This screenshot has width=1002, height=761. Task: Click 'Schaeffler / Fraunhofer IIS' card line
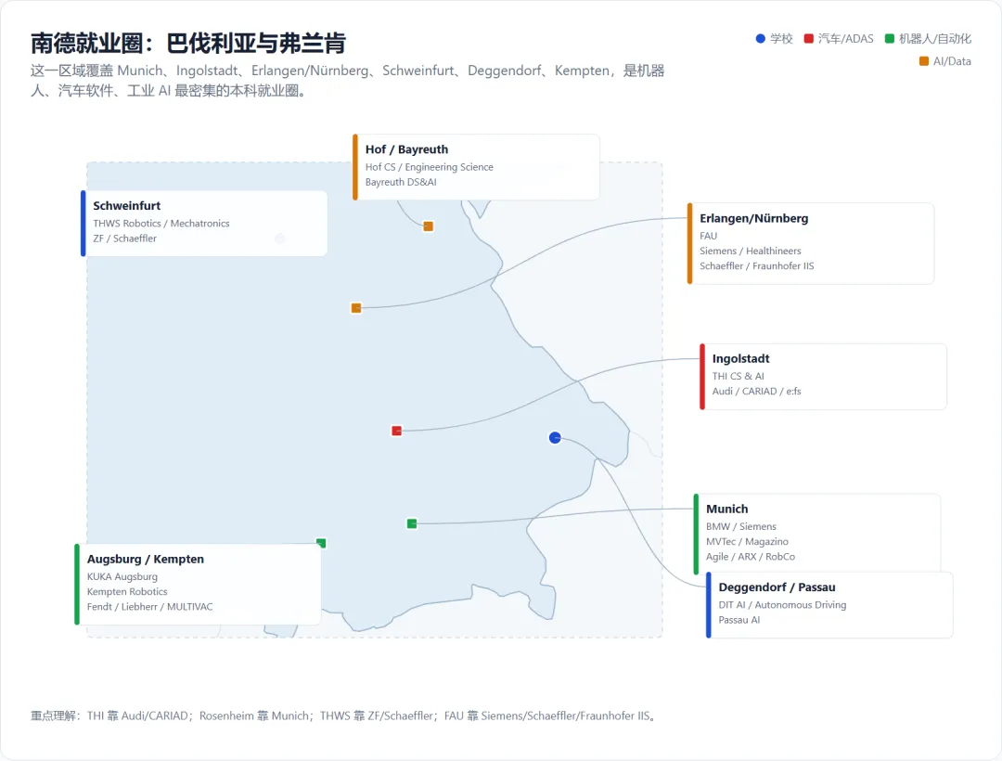tap(757, 265)
